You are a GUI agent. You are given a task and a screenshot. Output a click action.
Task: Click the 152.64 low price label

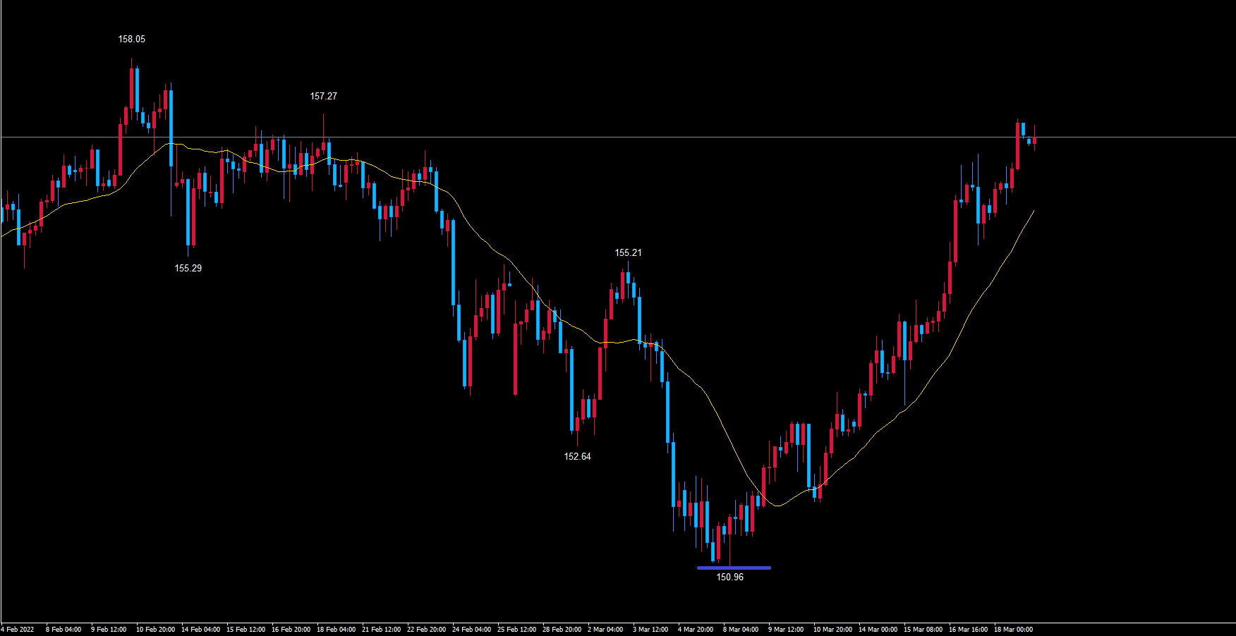577,457
